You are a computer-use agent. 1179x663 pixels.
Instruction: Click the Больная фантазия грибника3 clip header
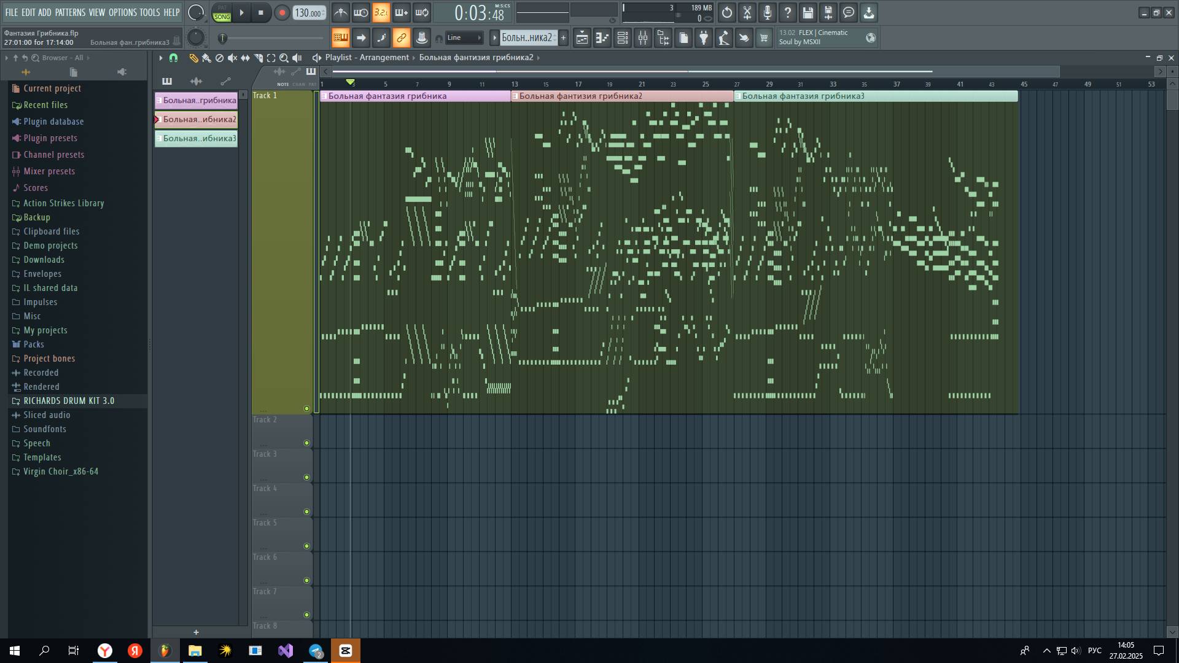coord(876,96)
